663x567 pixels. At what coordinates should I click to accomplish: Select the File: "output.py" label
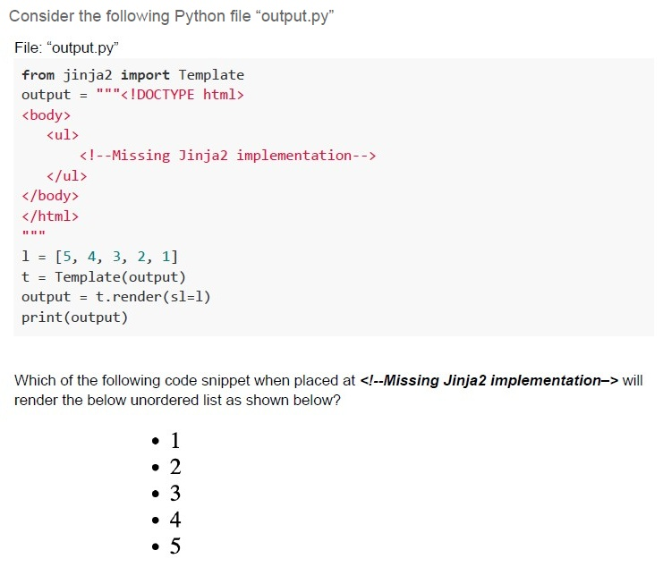tap(66, 47)
